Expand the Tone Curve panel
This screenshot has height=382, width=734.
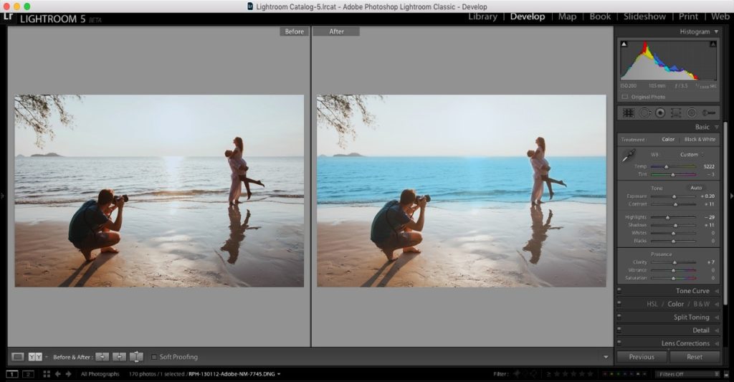click(717, 291)
